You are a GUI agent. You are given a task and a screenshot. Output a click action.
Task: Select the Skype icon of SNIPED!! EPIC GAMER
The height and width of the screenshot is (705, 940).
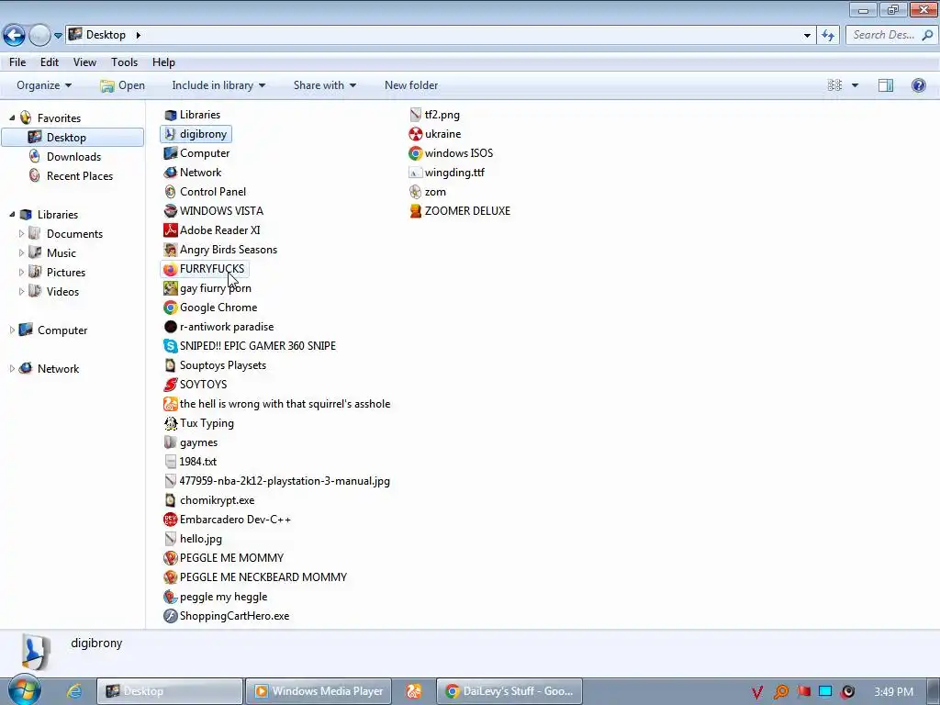click(170, 346)
